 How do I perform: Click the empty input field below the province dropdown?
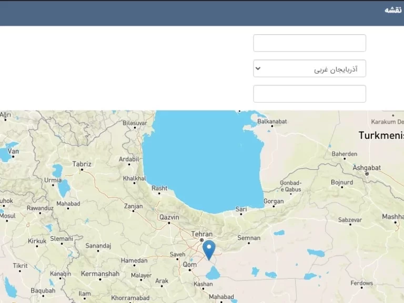309,94
